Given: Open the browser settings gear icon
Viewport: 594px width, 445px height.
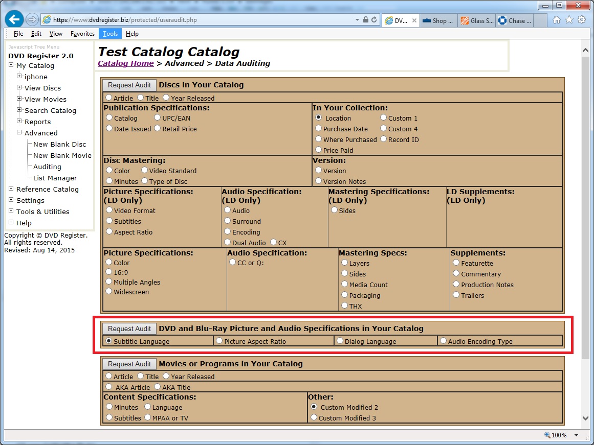Looking at the screenshot, I should [x=582, y=20].
